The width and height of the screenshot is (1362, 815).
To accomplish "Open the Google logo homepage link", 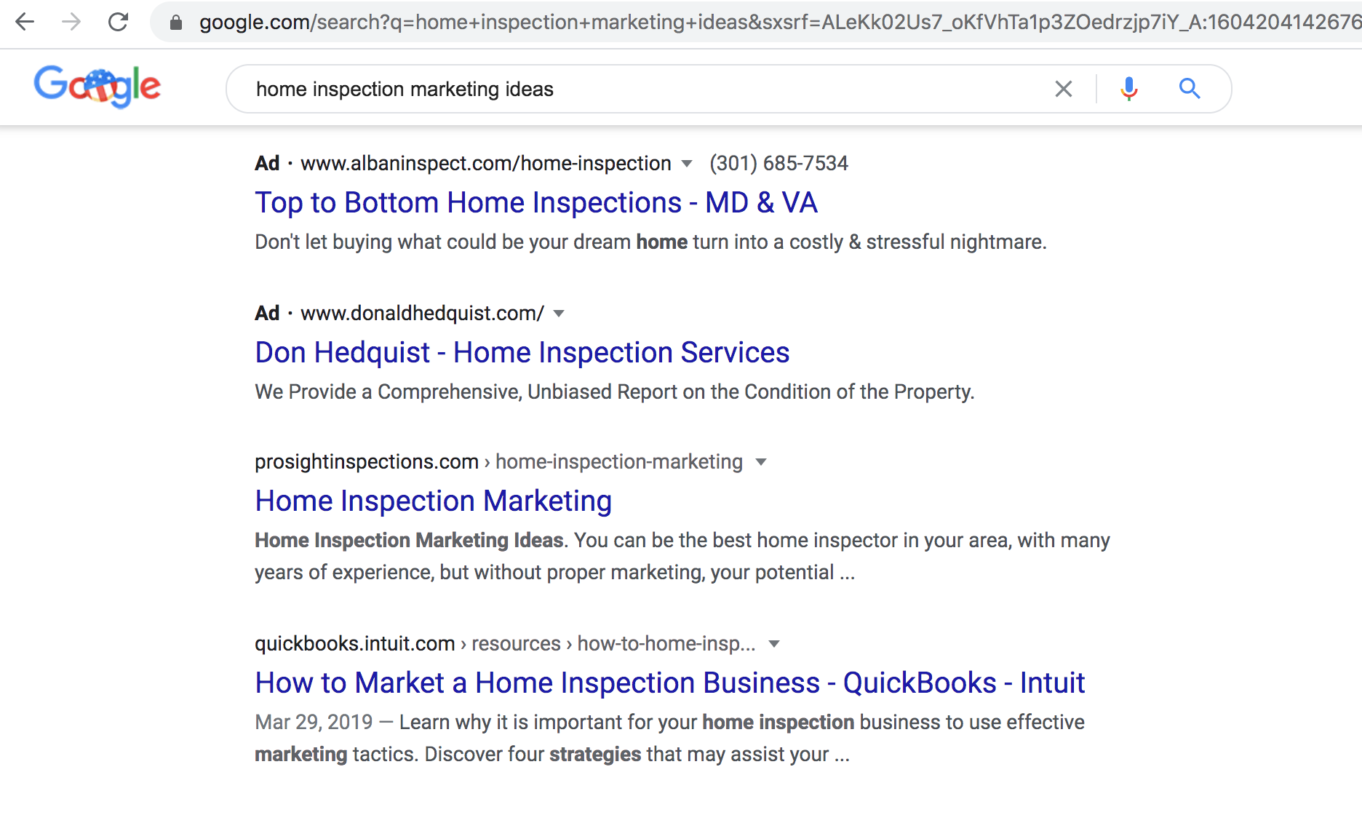I will pyautogui.click(x=97, y=87).
